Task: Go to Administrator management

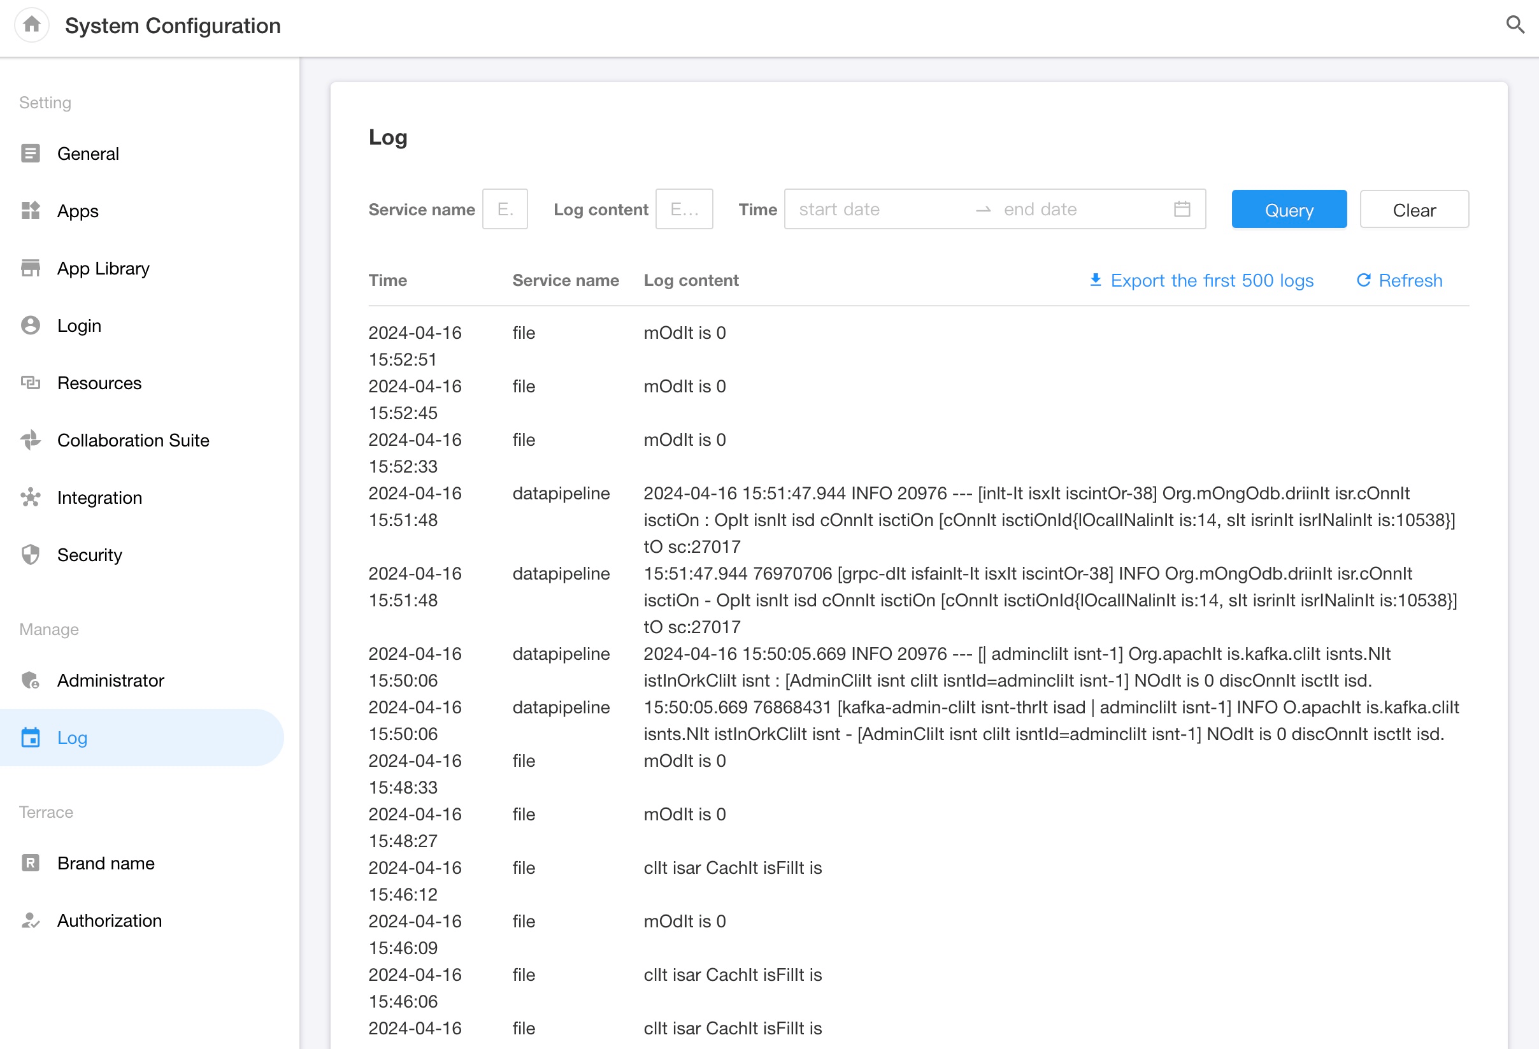Action: pos(110,680)
